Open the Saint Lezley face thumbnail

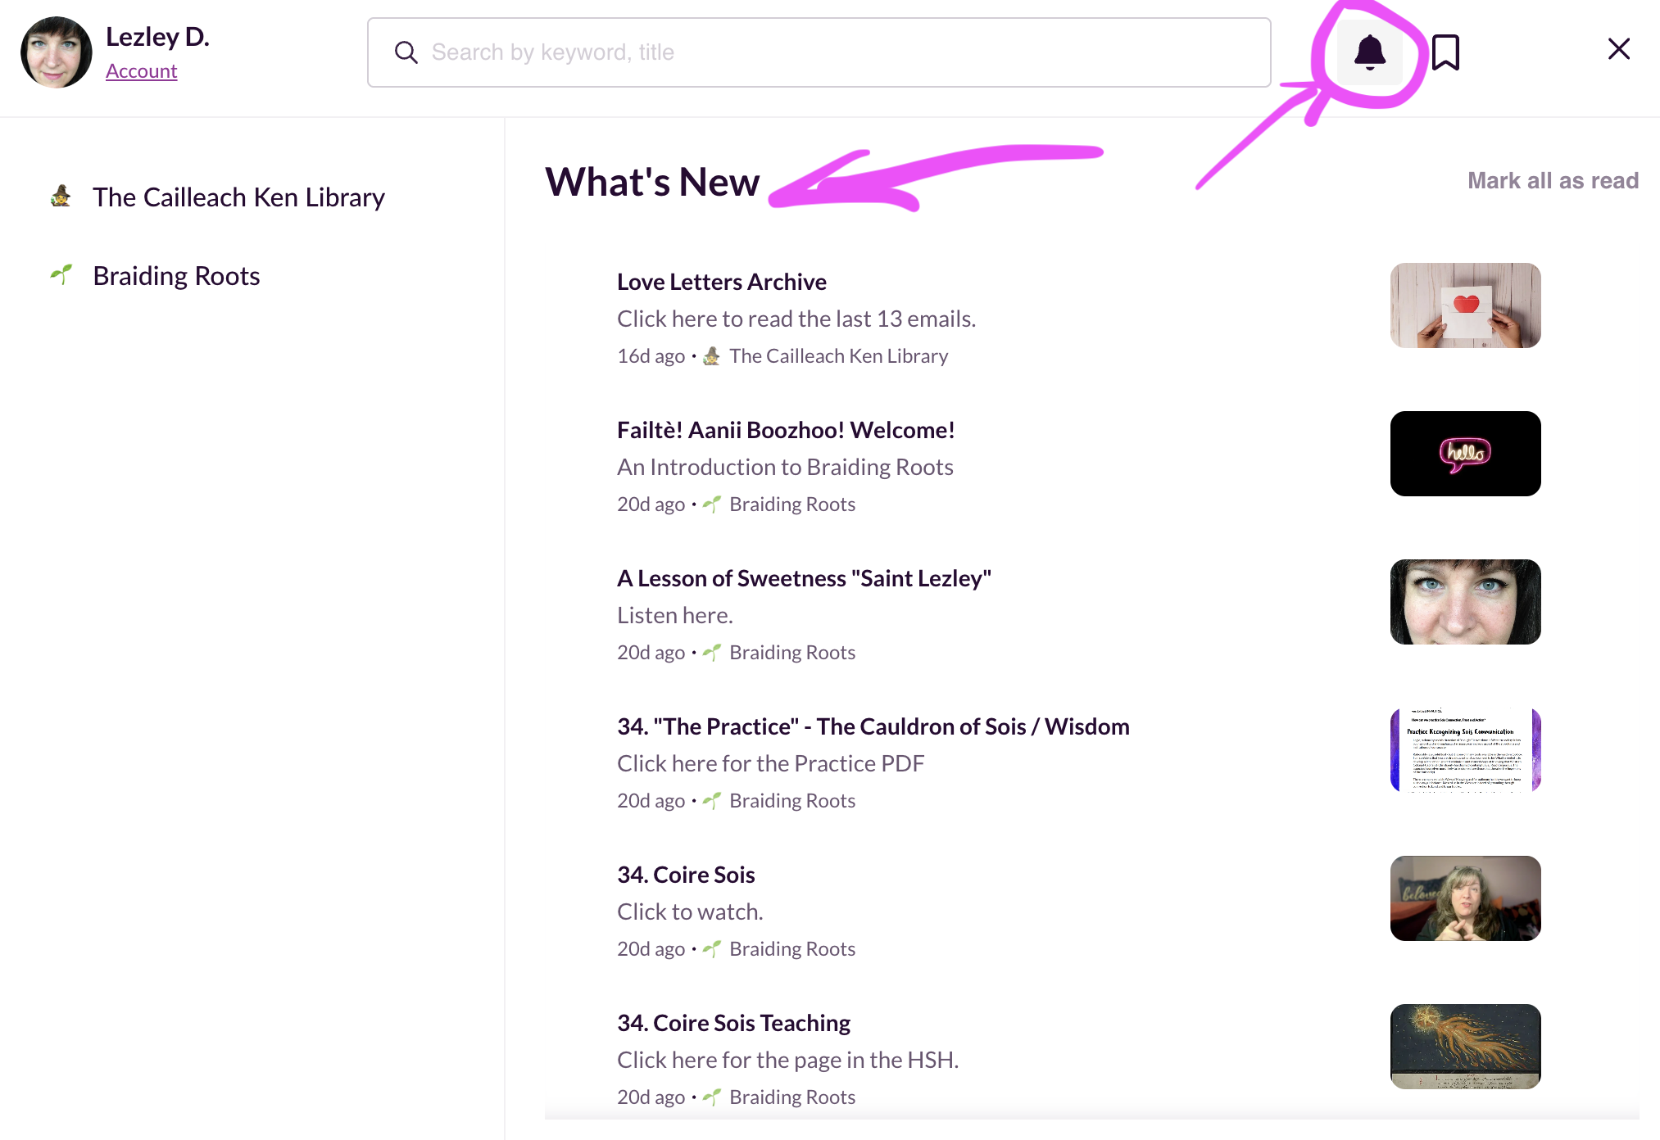(1465, 602)
